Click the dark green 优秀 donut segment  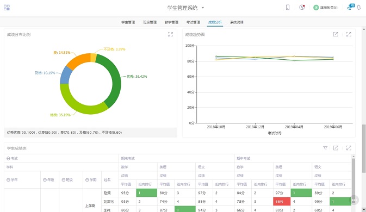click(x=116, y=79)
